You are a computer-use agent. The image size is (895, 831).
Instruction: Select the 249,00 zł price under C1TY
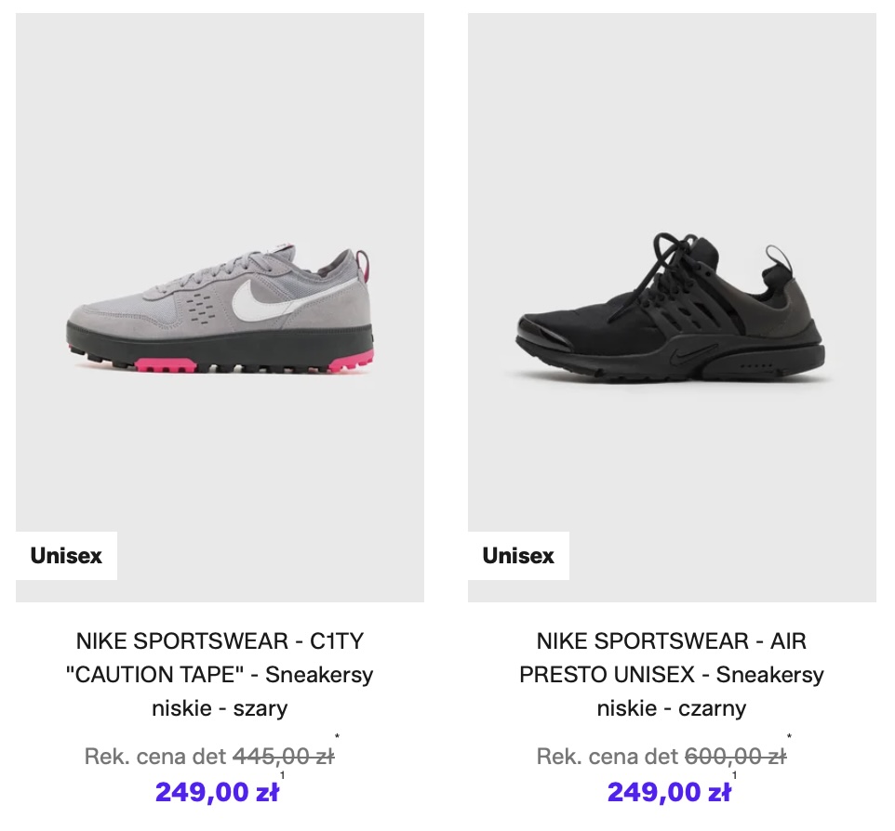(217, 793)
